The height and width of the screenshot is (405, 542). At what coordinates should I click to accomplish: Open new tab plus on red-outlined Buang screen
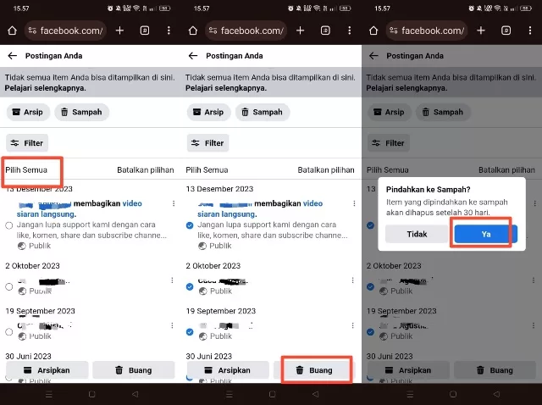[300, 31]
